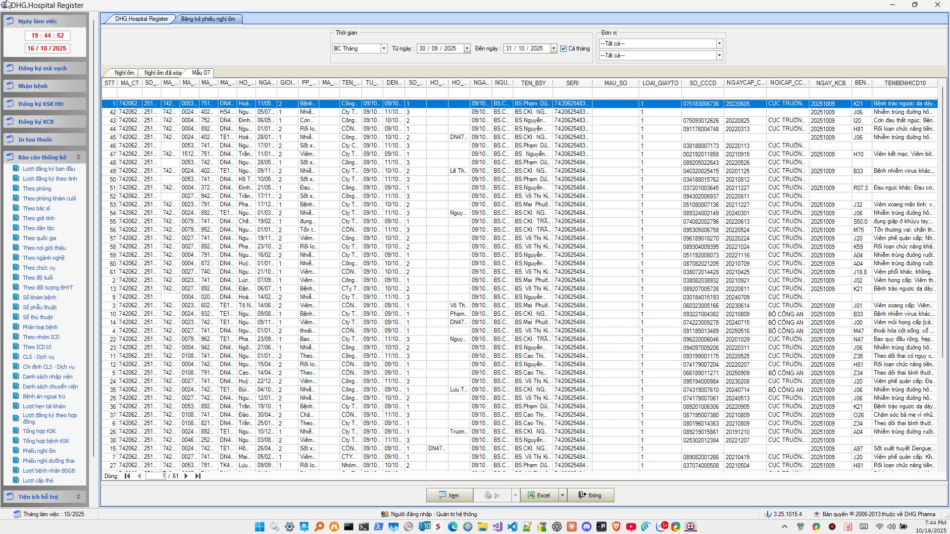Switch to the Nghỉ ốm tab
Viewport: 950px width, 534px height.
tap(124, 73)
